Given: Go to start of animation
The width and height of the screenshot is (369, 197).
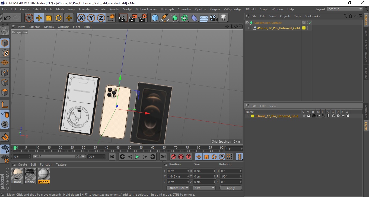Looking at the screenshot, I should coord(112,157).
